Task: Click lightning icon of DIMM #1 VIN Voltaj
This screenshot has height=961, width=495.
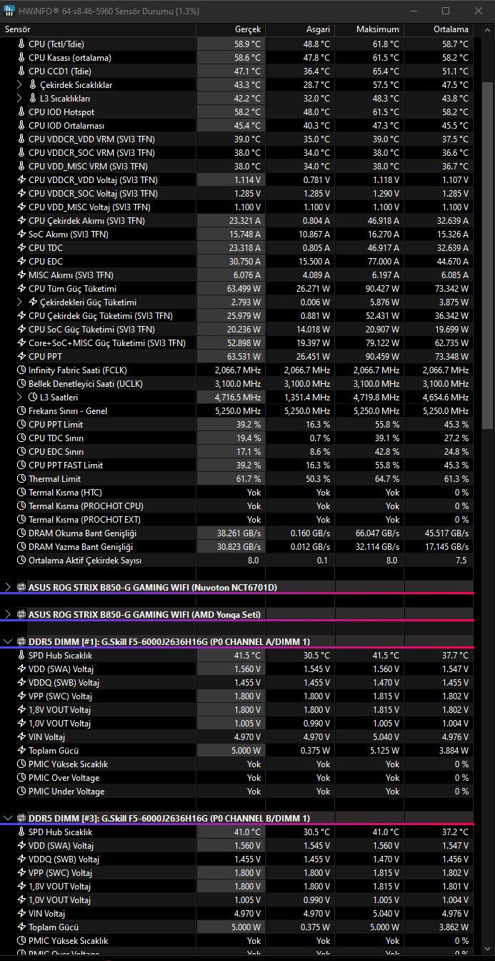Action: pyautogui.click(x=21, y=736)
